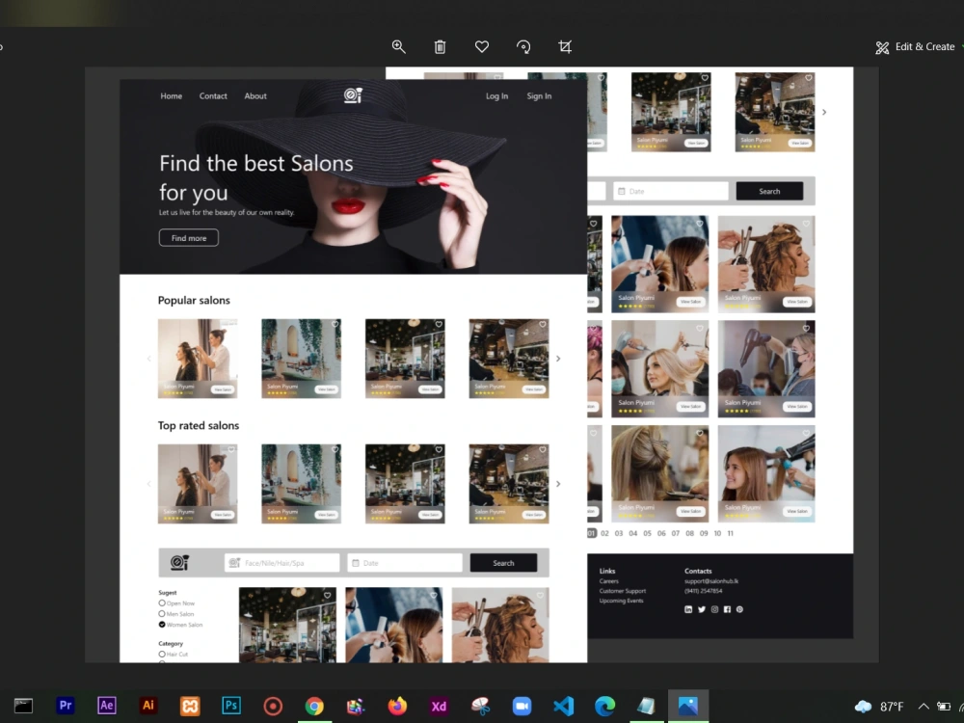This screenshot has height=723, width=964.
Task: Add the photo to favorites via heart icon
Action: pos(482,46)
